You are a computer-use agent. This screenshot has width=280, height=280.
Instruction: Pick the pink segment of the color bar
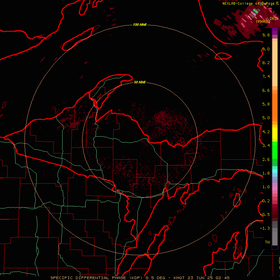(x=275, y=189)
